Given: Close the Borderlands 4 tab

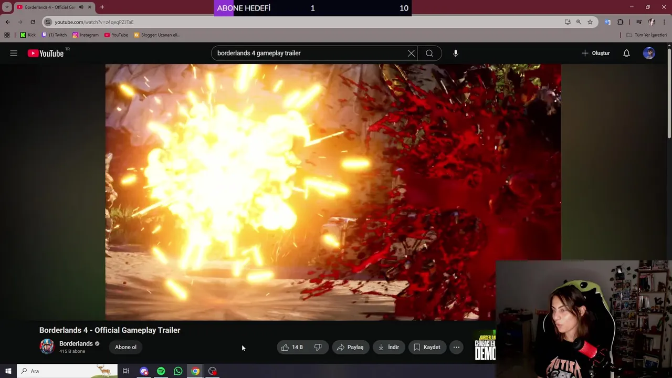Looking at the screenshot, I should 89,7.
